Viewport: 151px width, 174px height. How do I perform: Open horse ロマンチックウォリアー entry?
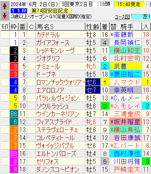(x=60, y=82)
